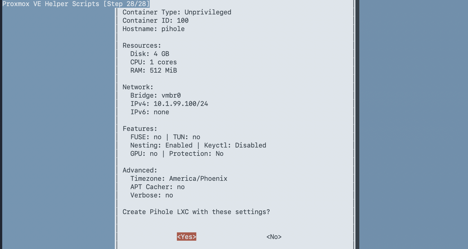This screenshot has width=468, height=249.
Task: Click the Advanced section header
Action: (140, 170)
